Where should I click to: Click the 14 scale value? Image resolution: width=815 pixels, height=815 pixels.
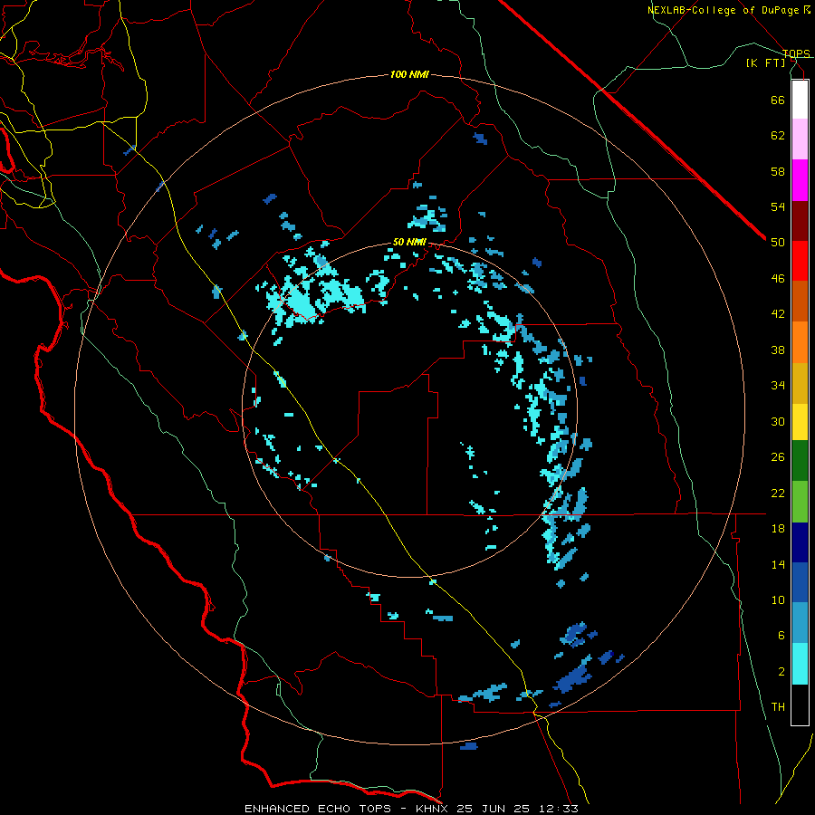click(x=778, y=564)
